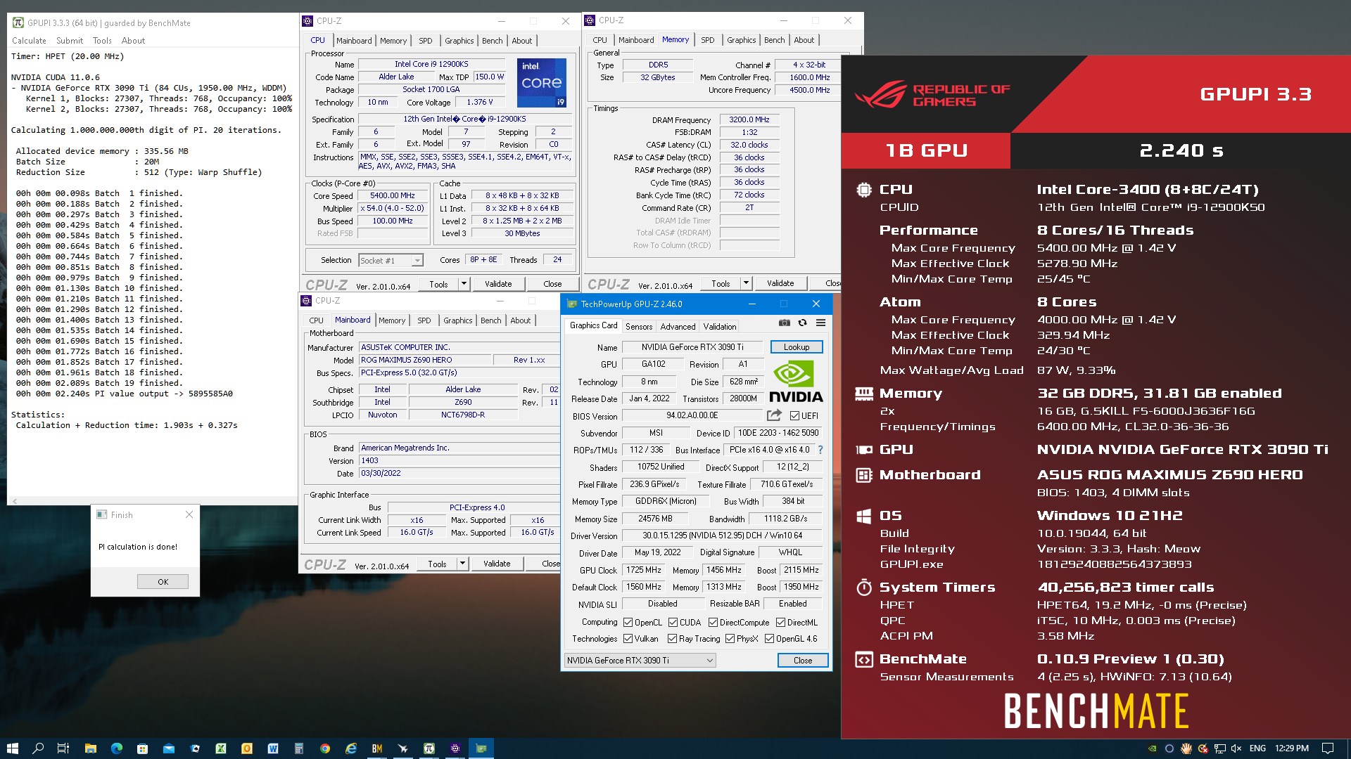Click the Lookup button in GPU-Z

pyautogui.click(x=797, y=347)
